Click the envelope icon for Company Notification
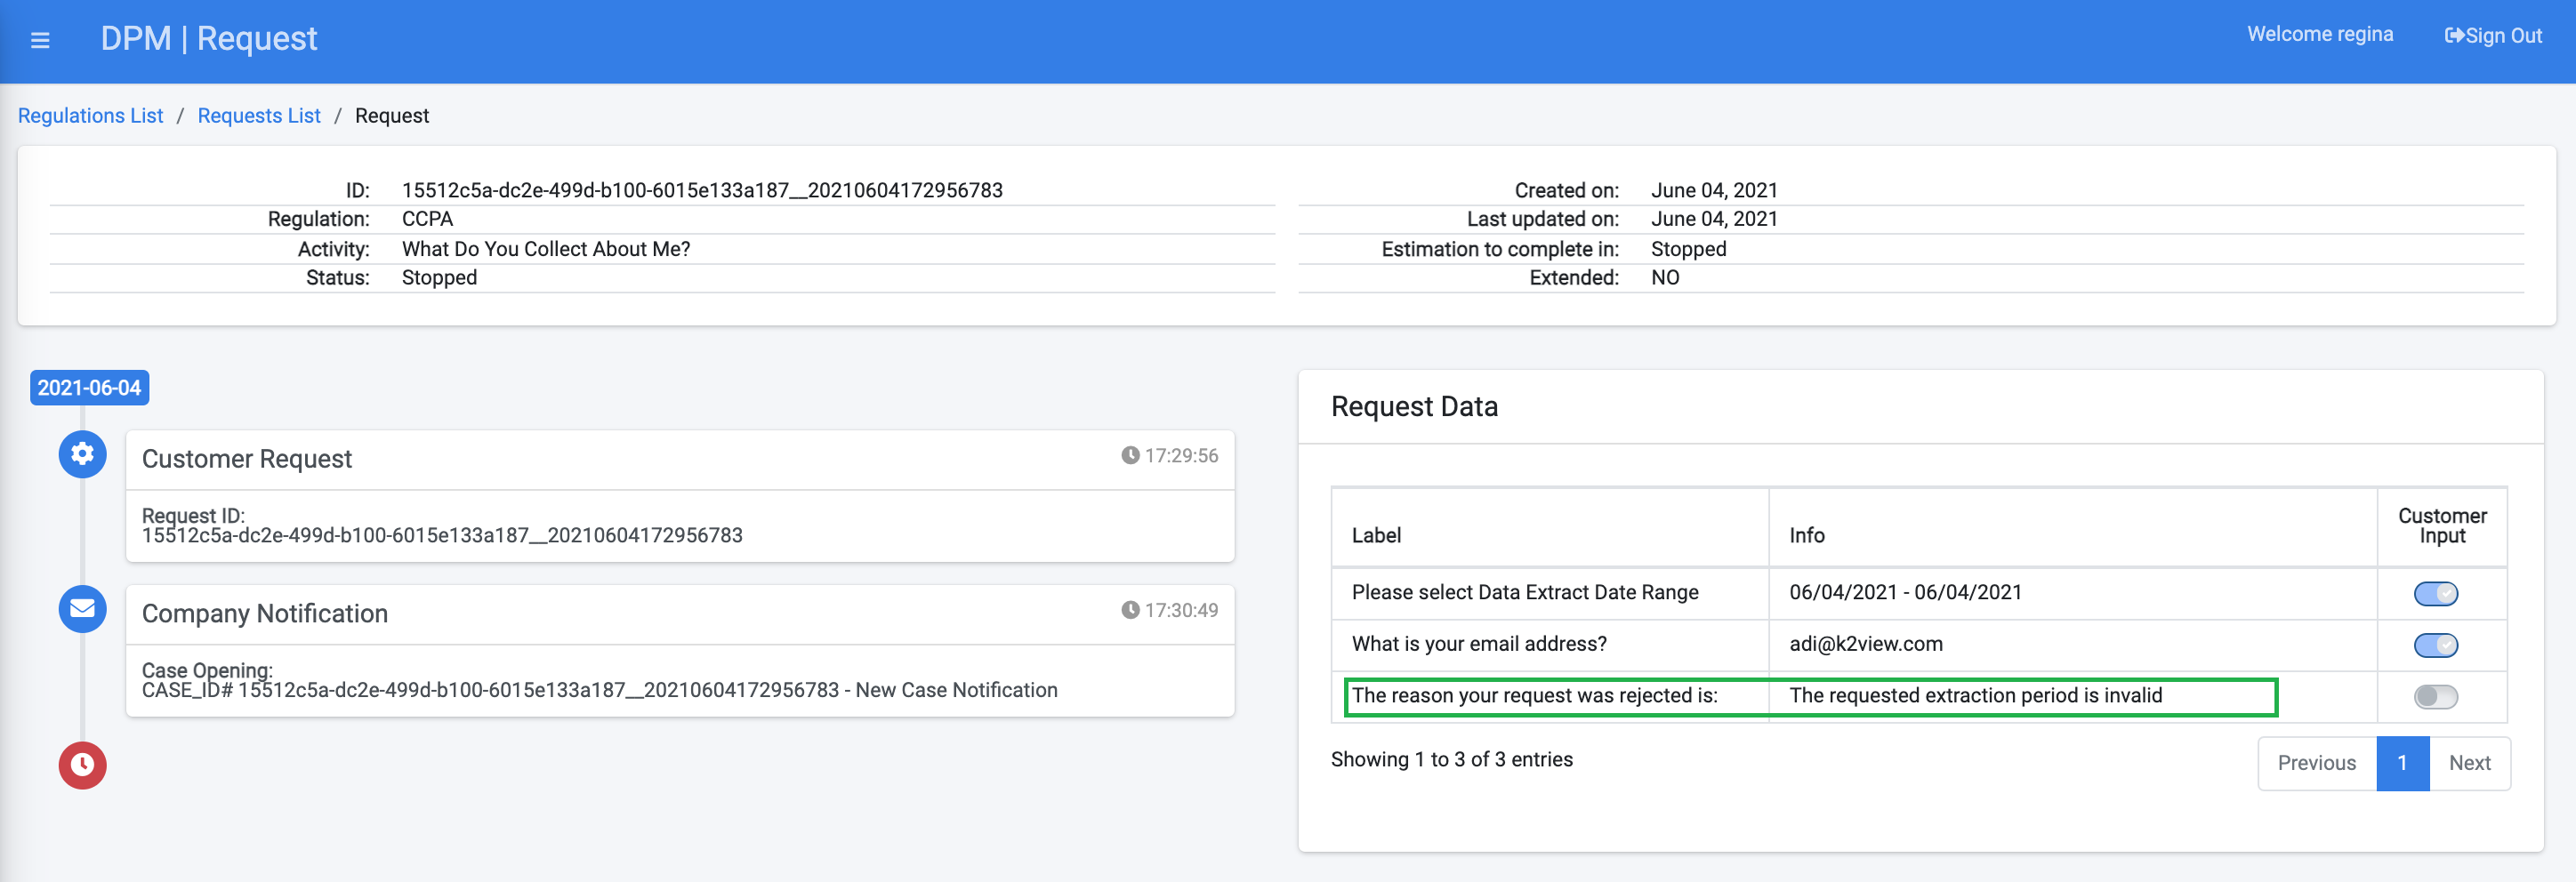Viewport: 2576px width, 882px height. (x=82, y=608)
